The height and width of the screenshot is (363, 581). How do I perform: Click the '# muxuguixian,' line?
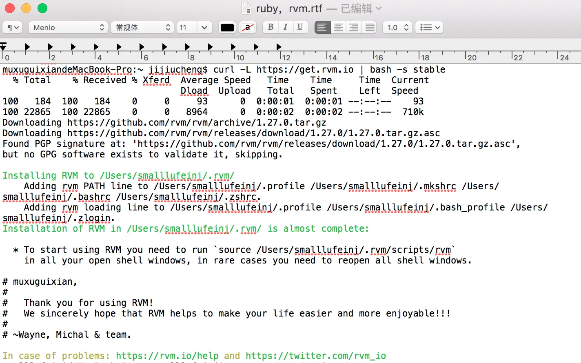click(x=40, y=281)
